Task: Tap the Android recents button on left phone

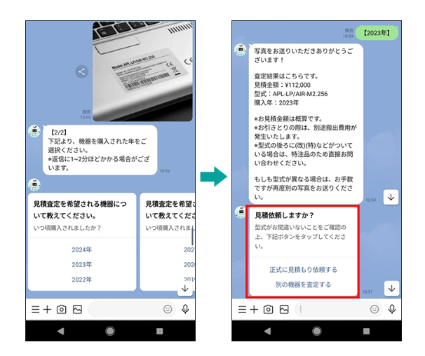Action: (x=160, y=331)
